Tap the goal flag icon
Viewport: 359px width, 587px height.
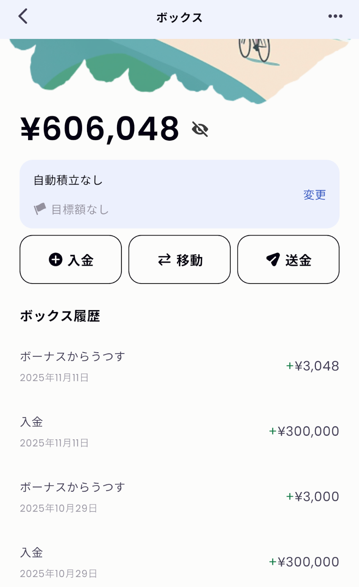click(40, 209)
